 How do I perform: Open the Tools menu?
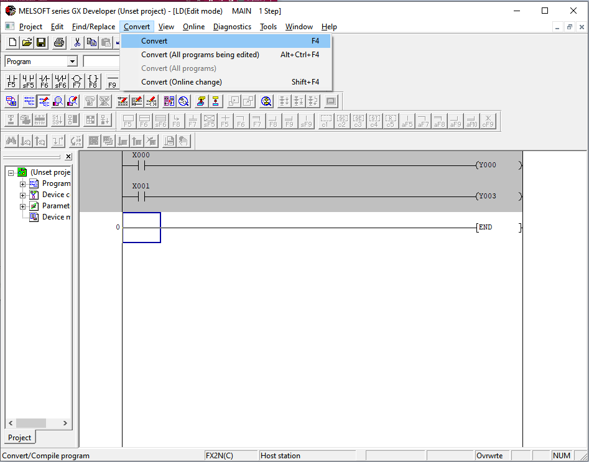268,27
